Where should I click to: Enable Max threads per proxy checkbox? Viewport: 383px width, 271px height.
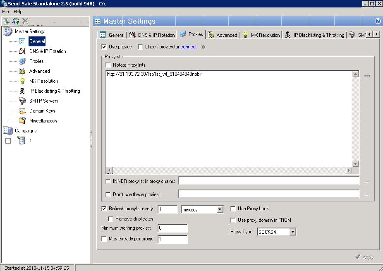[104, 239]
